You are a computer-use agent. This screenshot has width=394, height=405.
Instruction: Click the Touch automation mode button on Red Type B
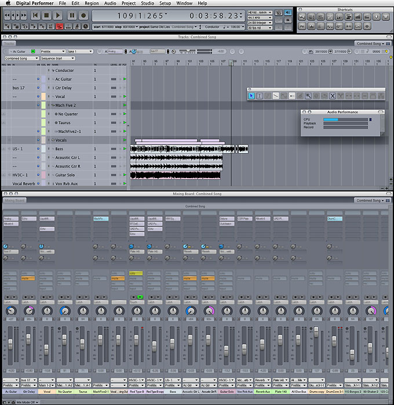click(137, 302)
